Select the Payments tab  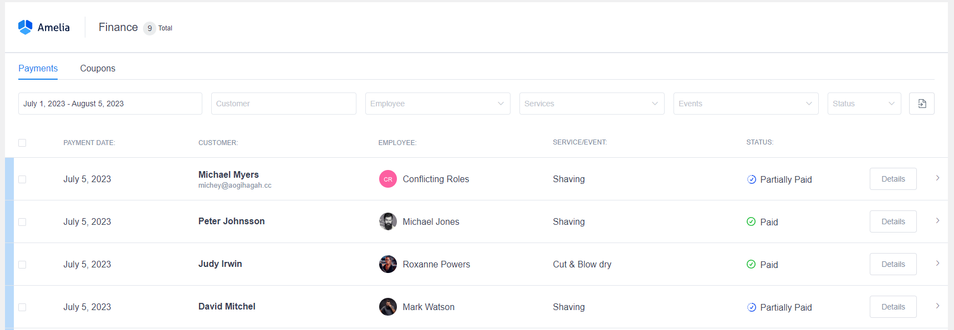click(x=38, y=68)
